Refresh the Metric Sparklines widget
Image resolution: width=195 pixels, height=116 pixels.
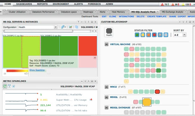click(x=5, y=86)
